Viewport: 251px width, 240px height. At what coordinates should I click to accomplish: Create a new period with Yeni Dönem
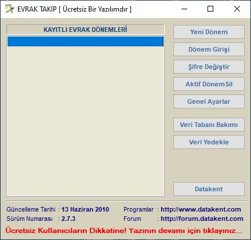209,32
